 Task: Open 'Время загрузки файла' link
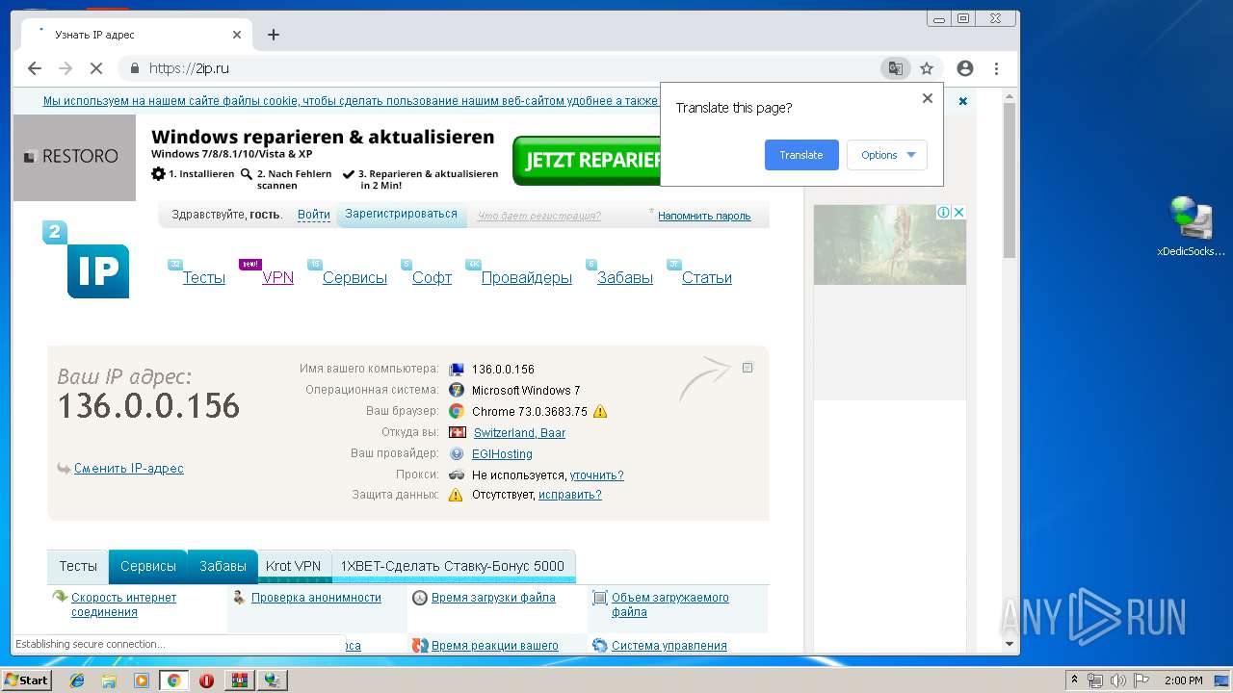pos(493,598)
